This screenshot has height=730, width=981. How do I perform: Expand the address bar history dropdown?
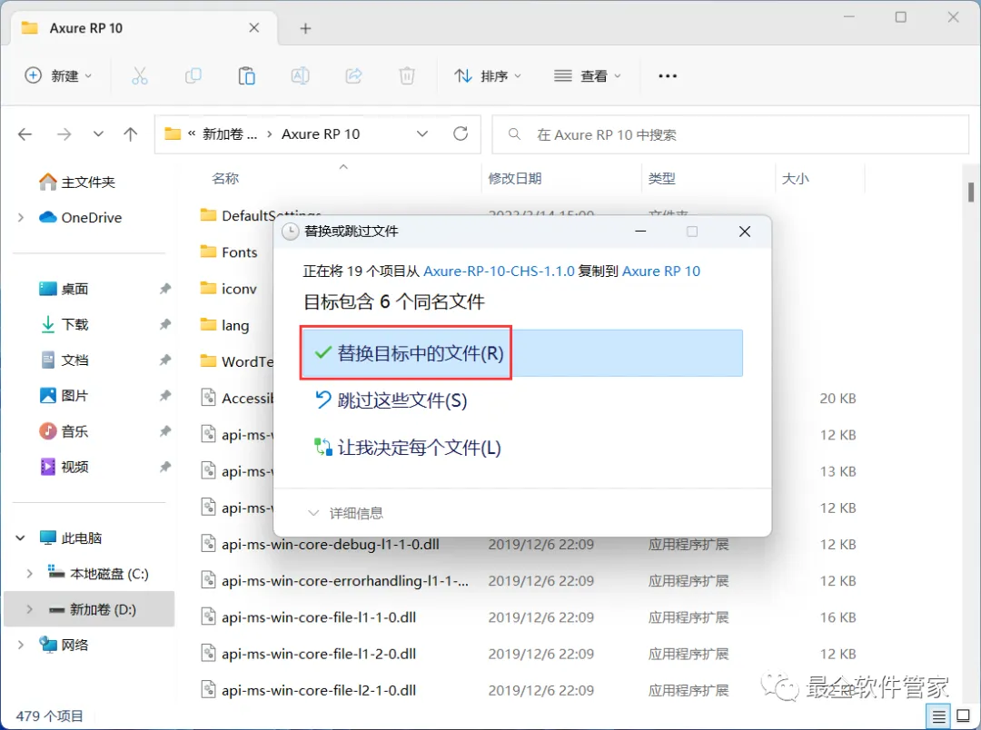(422, 133)
